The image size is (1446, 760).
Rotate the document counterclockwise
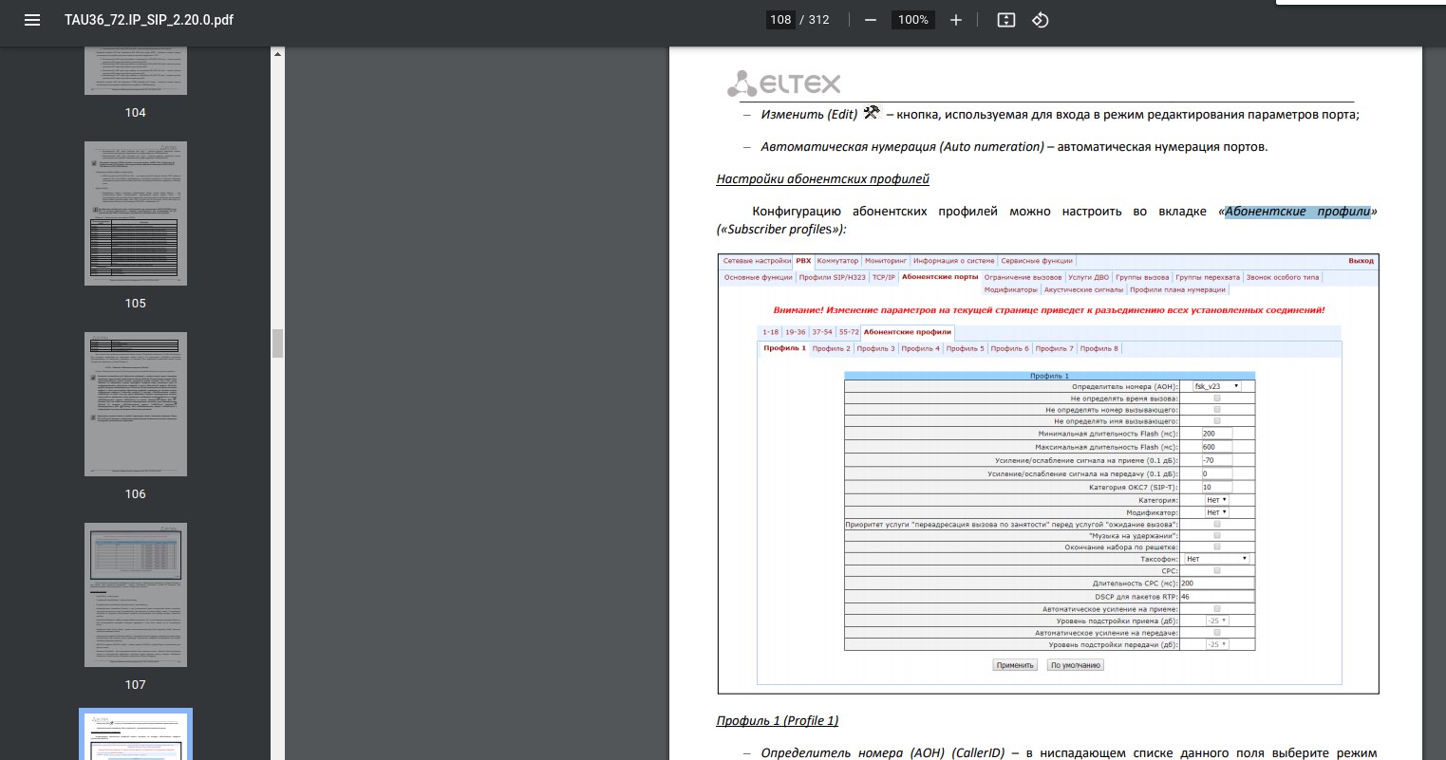pos(1040,20)
